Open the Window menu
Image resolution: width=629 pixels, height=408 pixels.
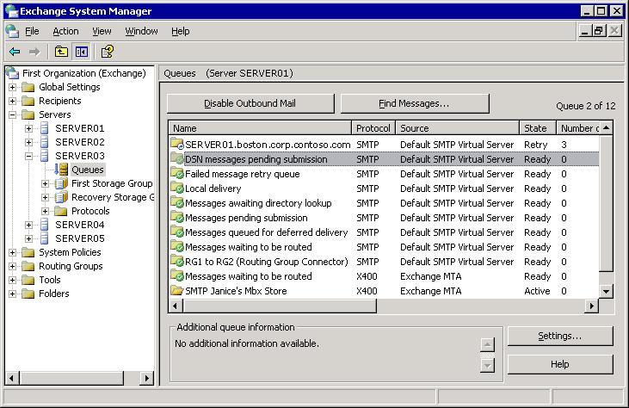141,31
